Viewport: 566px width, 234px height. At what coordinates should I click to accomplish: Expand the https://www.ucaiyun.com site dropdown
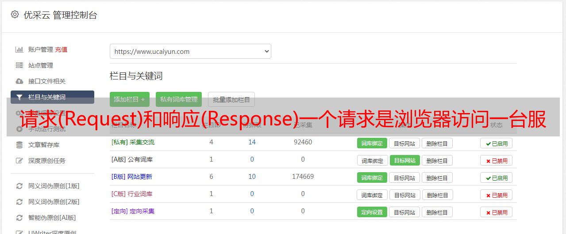pos(190,51)
